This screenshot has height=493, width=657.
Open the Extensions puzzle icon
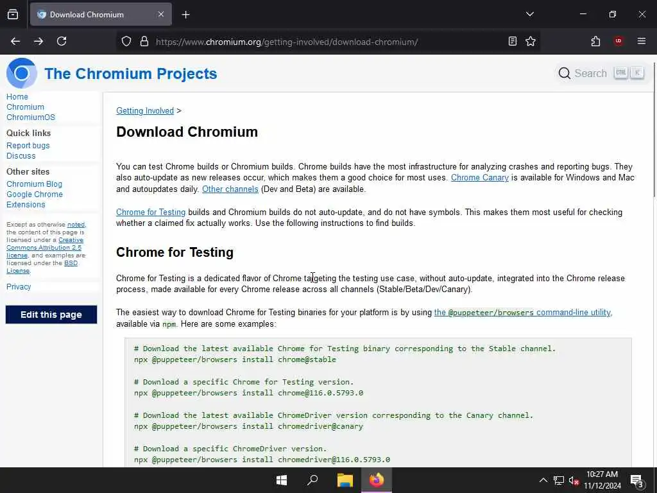(x=595, y=41)
